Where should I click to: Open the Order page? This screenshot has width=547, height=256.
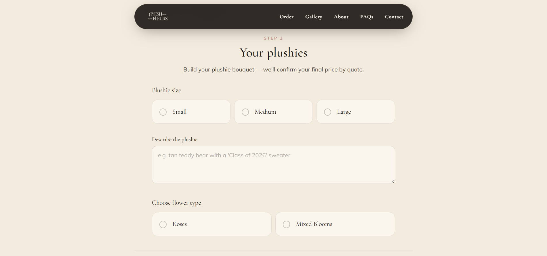pos(287,17)
